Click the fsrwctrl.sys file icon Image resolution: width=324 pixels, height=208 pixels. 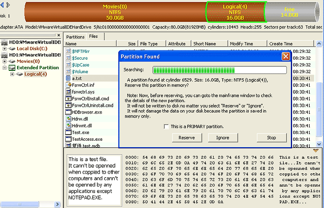68,91
